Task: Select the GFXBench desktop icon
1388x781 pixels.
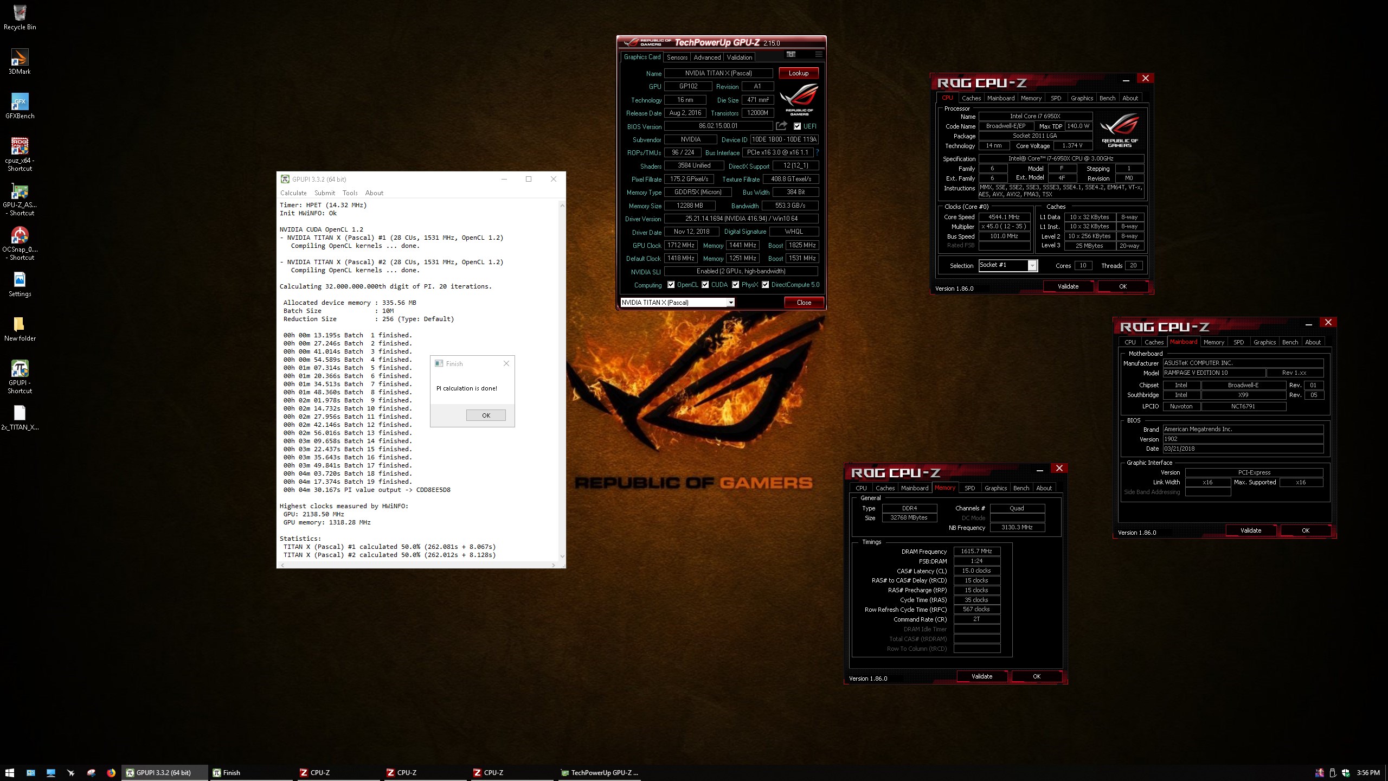Action: click(20, 106)
